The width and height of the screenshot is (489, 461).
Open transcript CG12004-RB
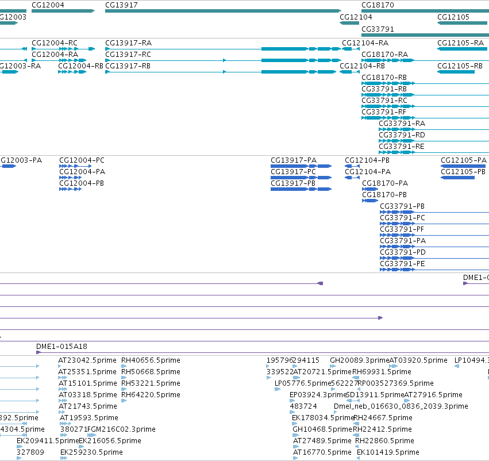[81, 66]
